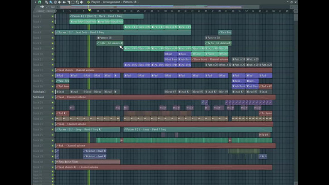Open the playlist options menu arrow

point(35,2)
